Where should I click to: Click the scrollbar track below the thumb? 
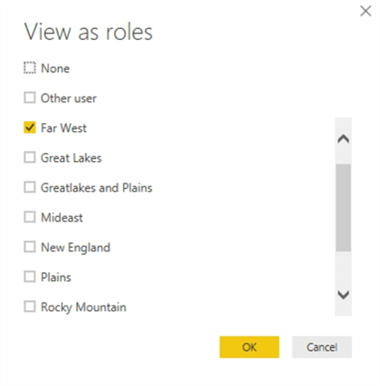pyautogui.click(x=344, y=268)
